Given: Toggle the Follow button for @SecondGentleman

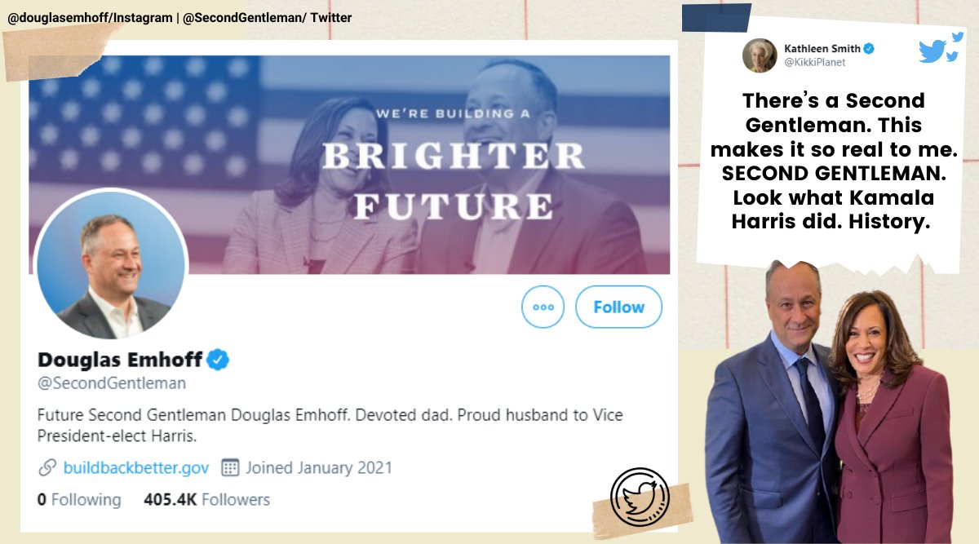Looking at the screenshot, I should (x=618, y=307).
